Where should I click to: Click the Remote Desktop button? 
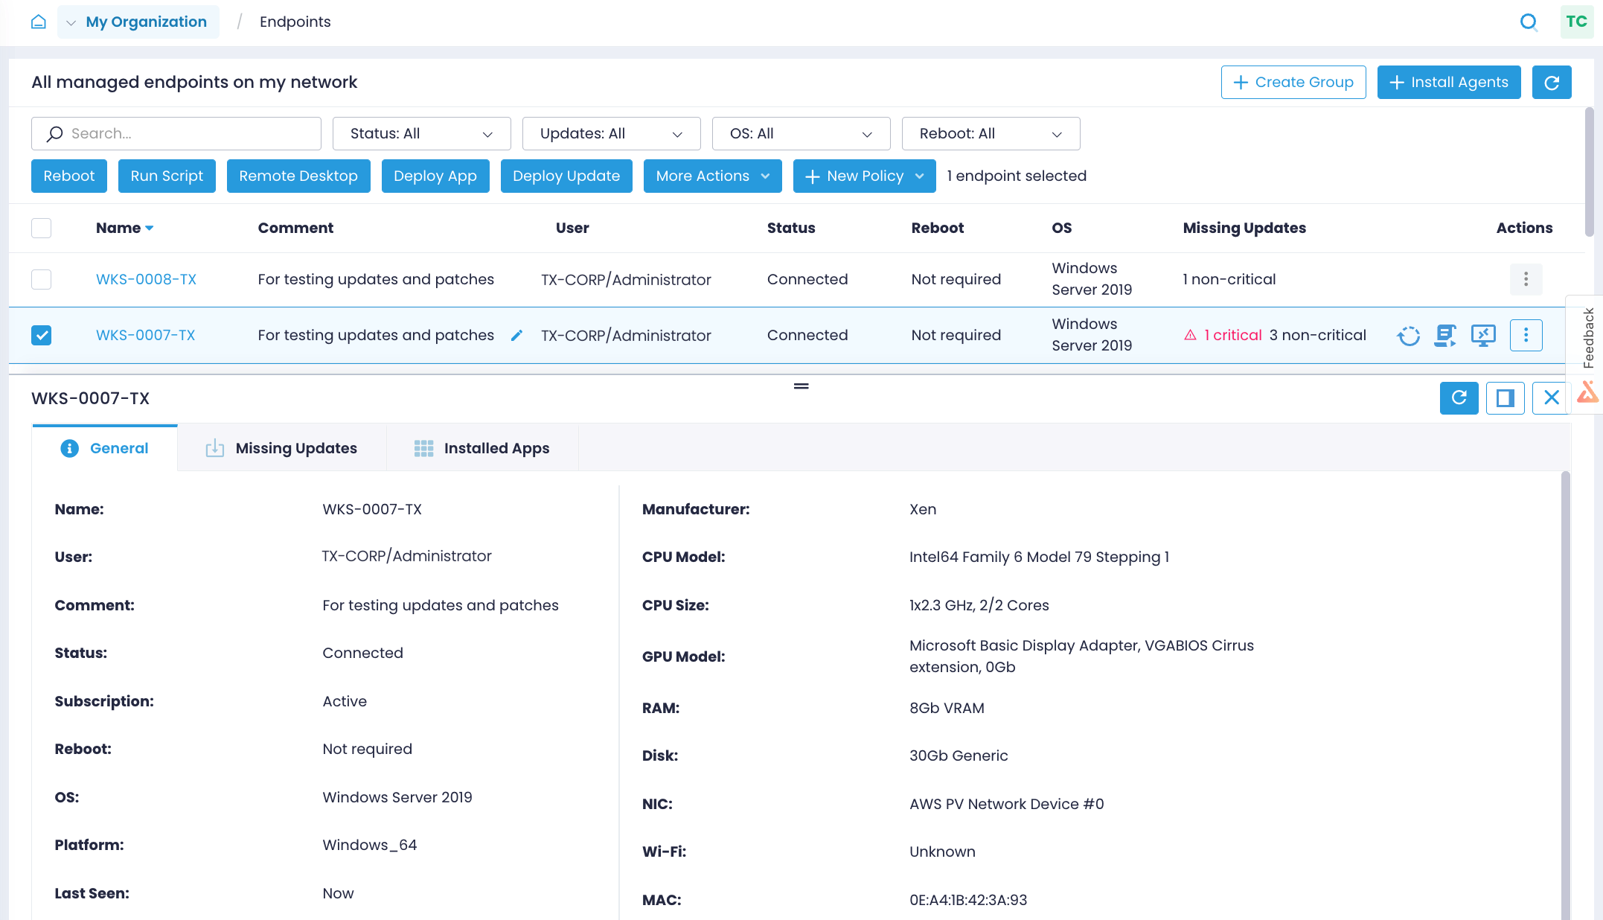(298, 176)
